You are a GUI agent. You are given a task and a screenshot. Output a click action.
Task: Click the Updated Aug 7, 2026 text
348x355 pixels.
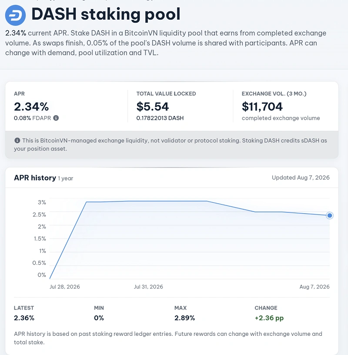point(301,177)
